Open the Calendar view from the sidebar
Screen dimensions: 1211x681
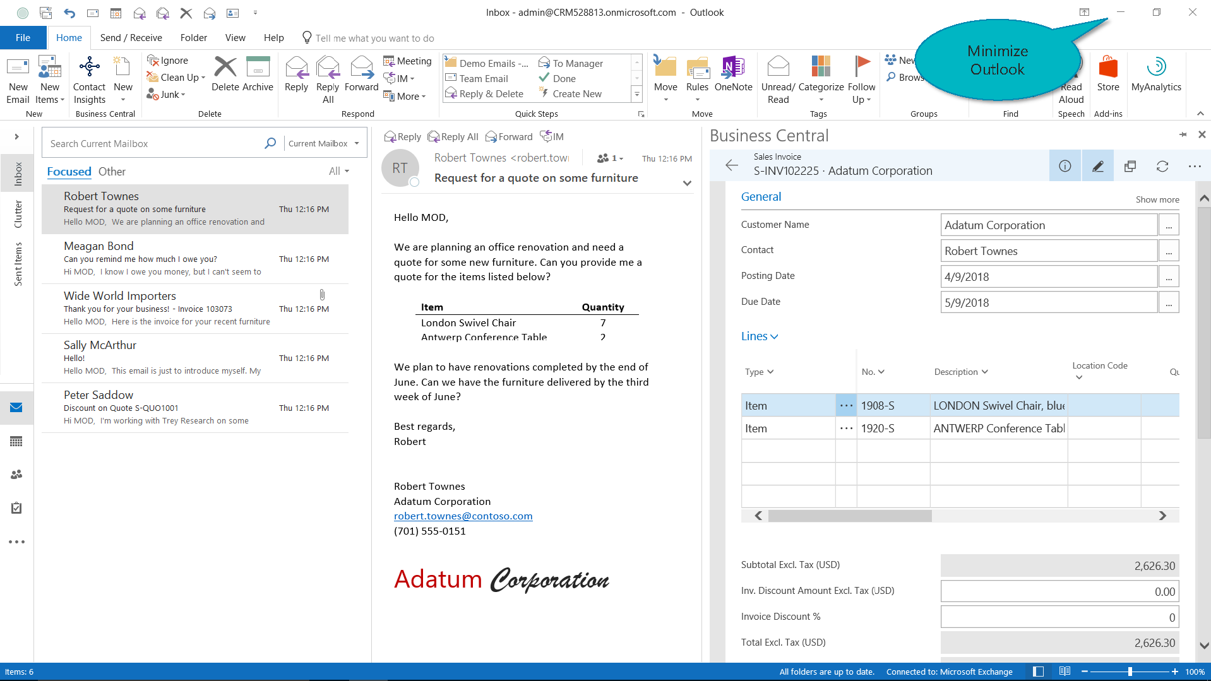pyautogui.click(x=16, y=441)
